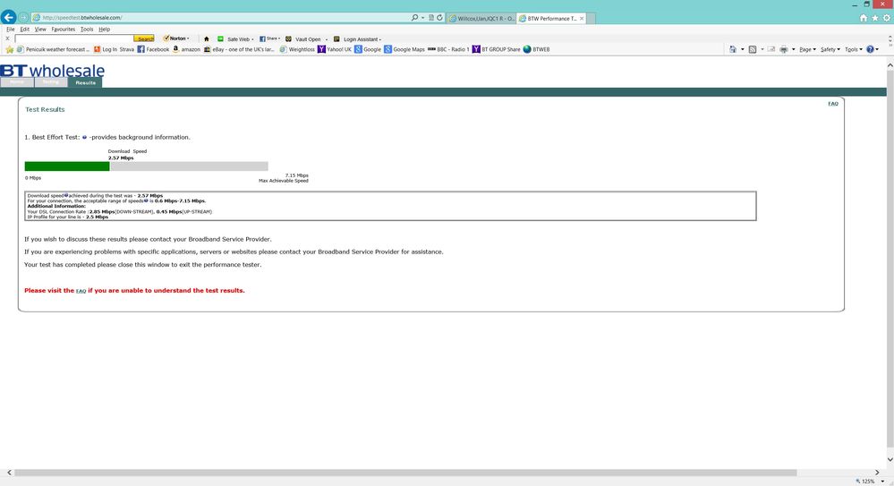Screen dimensions: 894x486
Task: Click the Print icon in command bar
Action: tap(784, 49)
